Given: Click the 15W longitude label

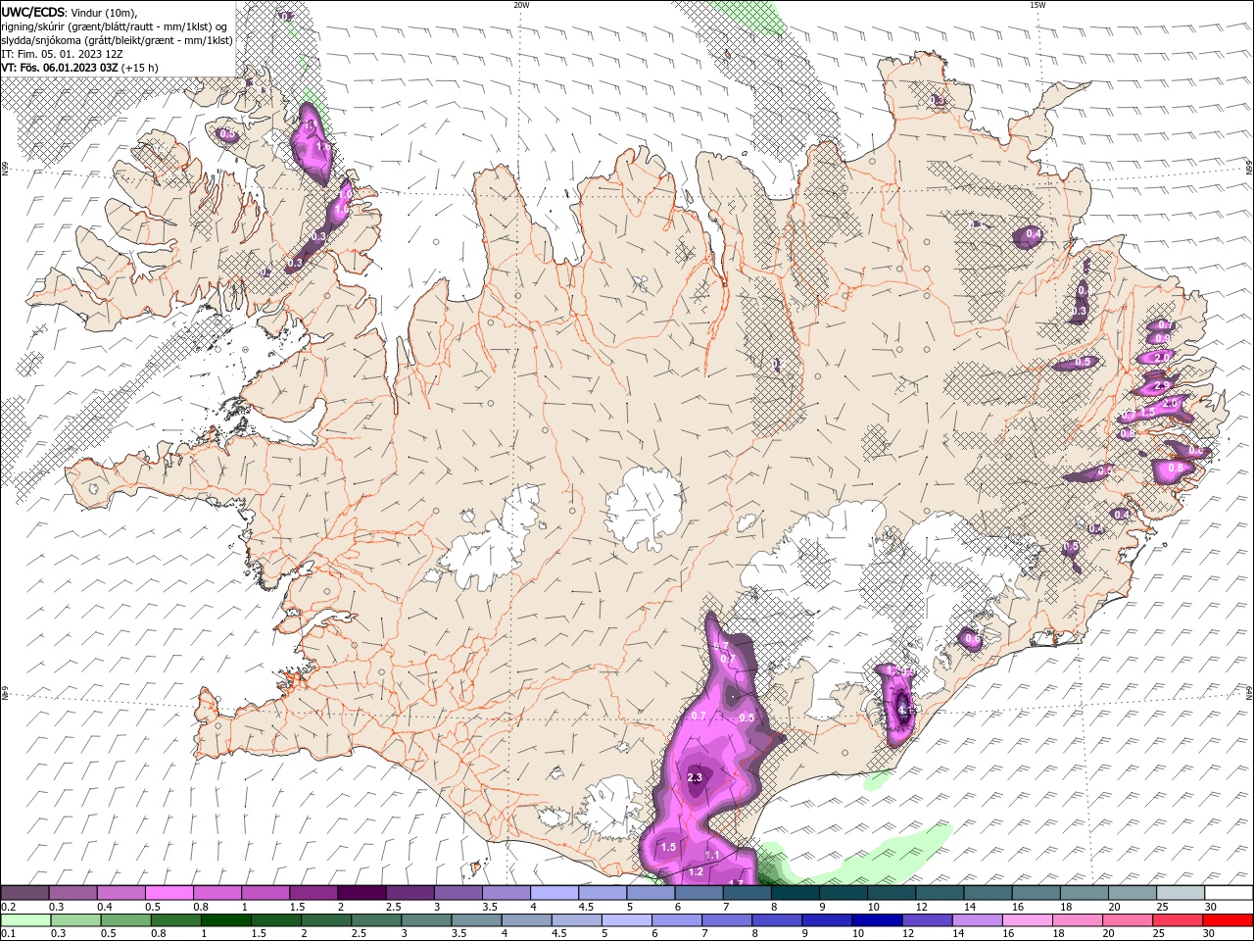Looking at the screenshot, I should coord(1037,5).
